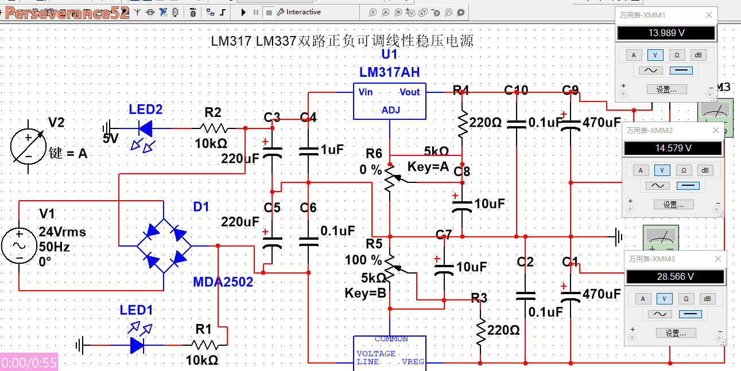741x371 pixels.
Task: Select the voltage probe (V) tool
Action: pyautogui.click(x=372, y=12)
